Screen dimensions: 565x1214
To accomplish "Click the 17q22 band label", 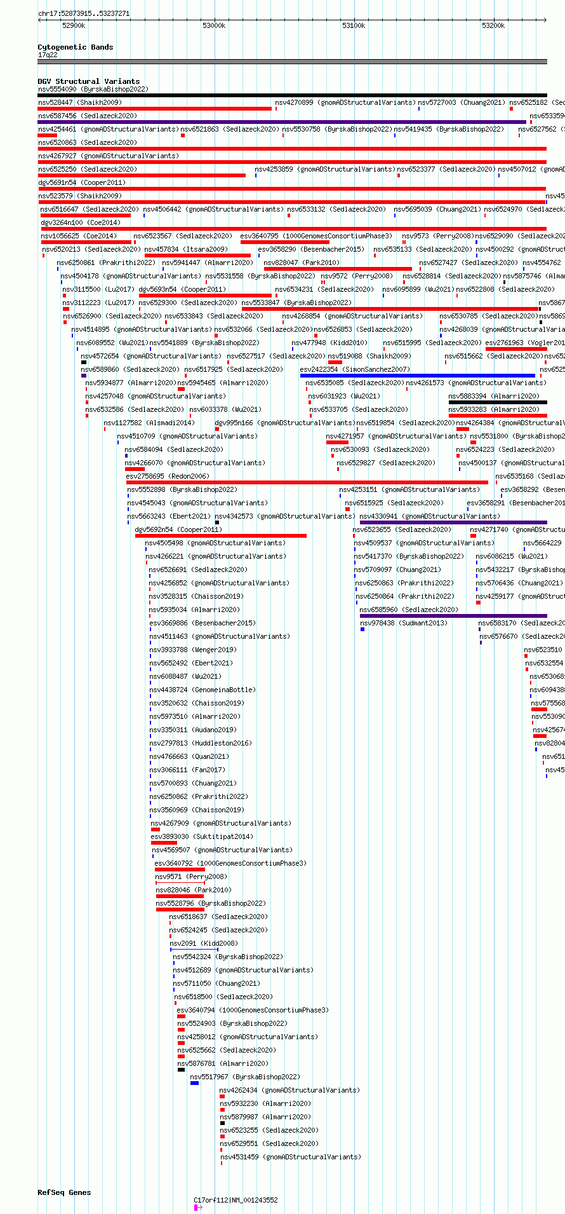I will point(48,55).
